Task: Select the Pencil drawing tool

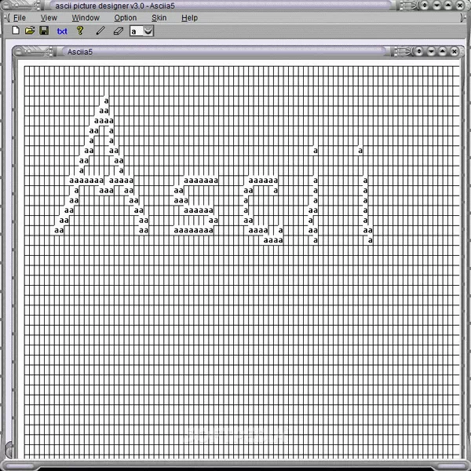Action: (100, 31)
